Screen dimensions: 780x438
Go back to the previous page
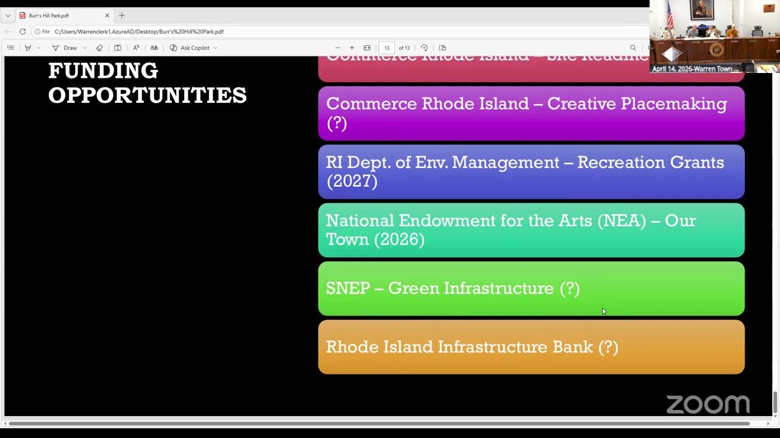(8, 32)
